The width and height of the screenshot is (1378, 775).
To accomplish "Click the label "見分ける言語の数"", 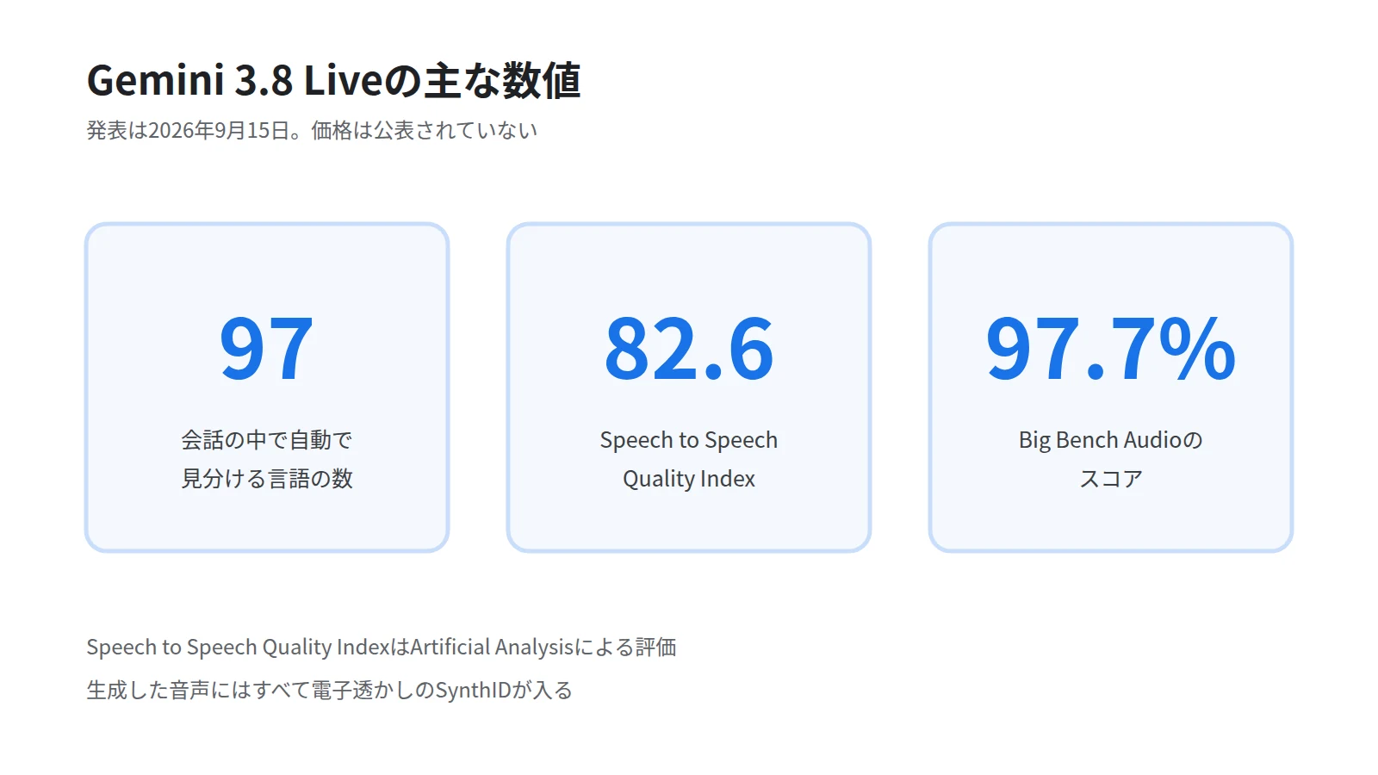I will (x=267, y=479).
